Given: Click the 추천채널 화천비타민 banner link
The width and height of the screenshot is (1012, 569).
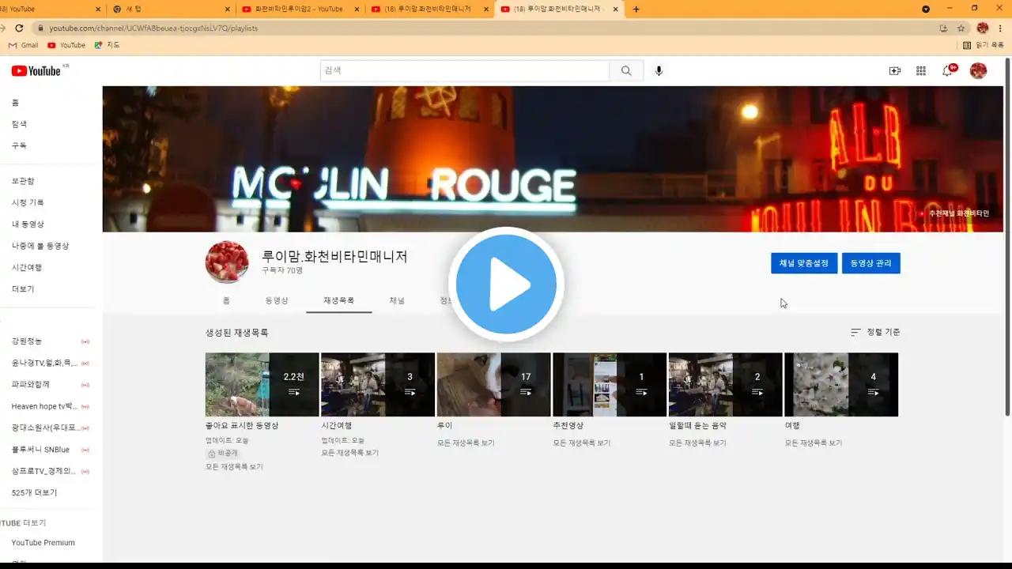Looking at the screenshot, I should pos(953,213).
